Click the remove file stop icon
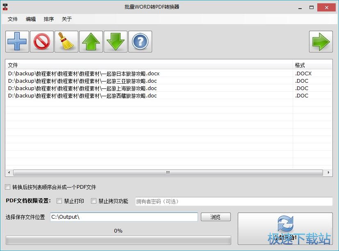Viewport: 339px width, 251px height. coord(41,41)
